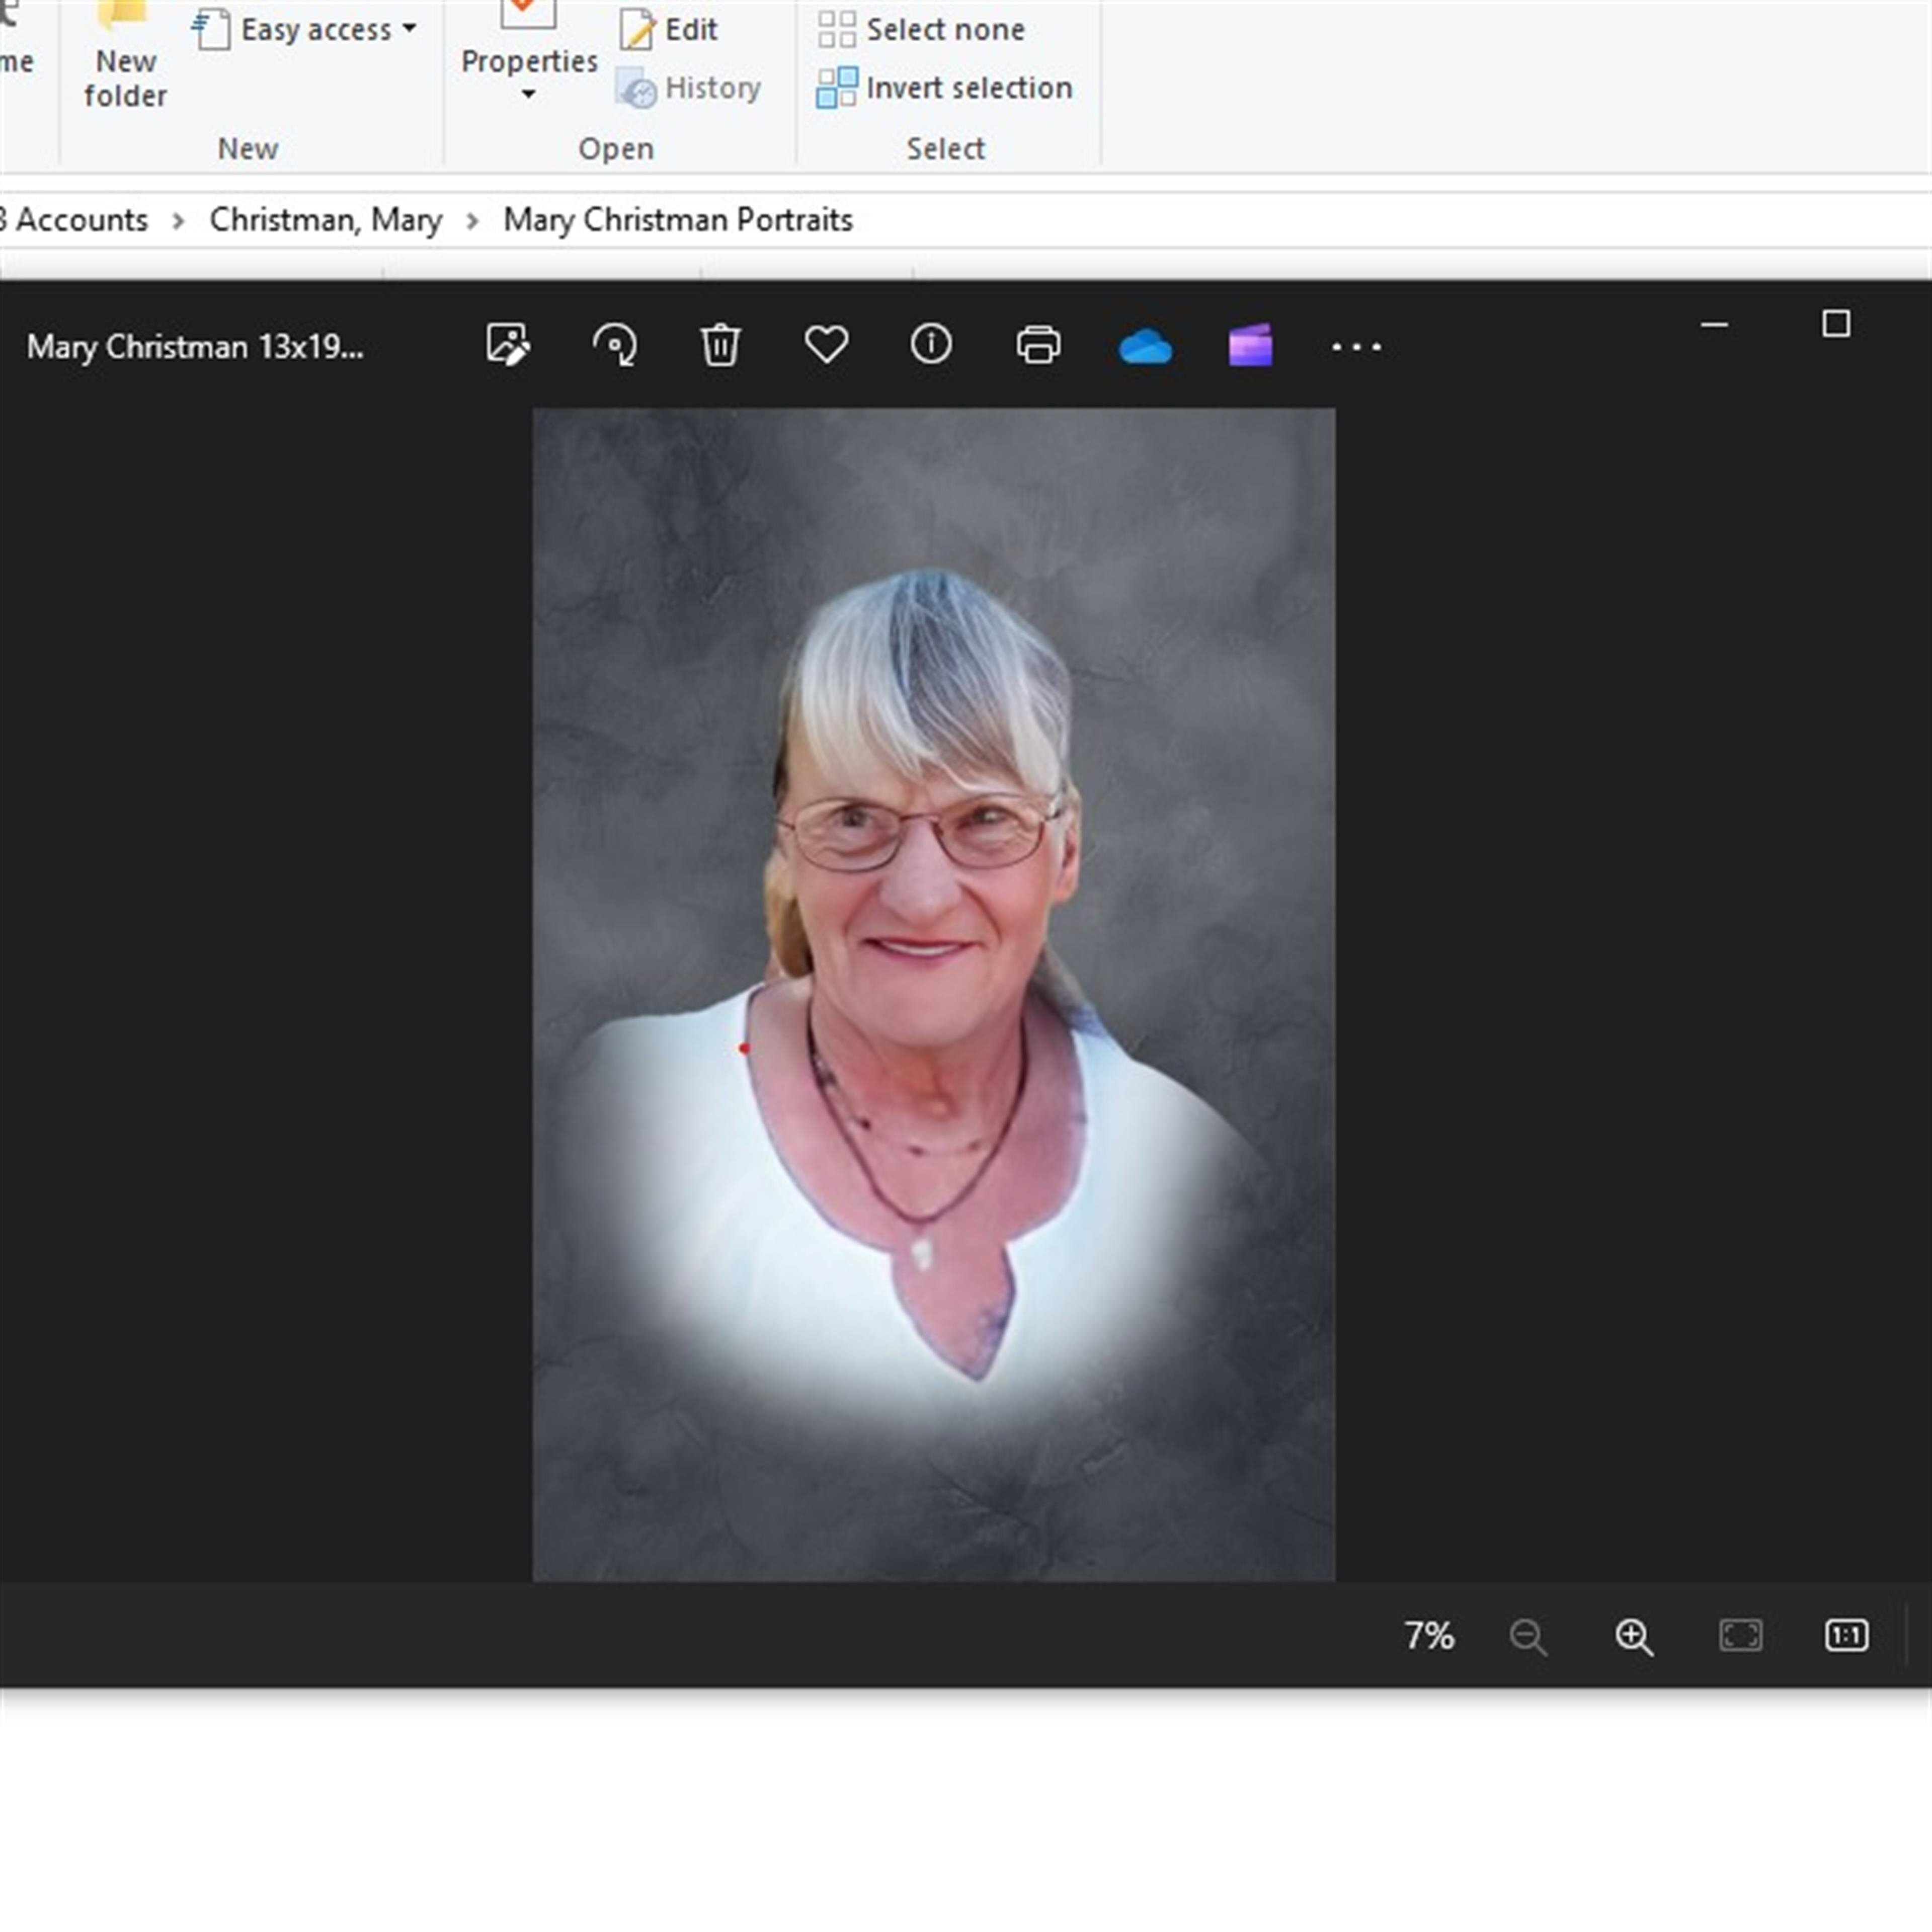
Task: Delete the photo with the trash icon
Action: coord(720,345)
